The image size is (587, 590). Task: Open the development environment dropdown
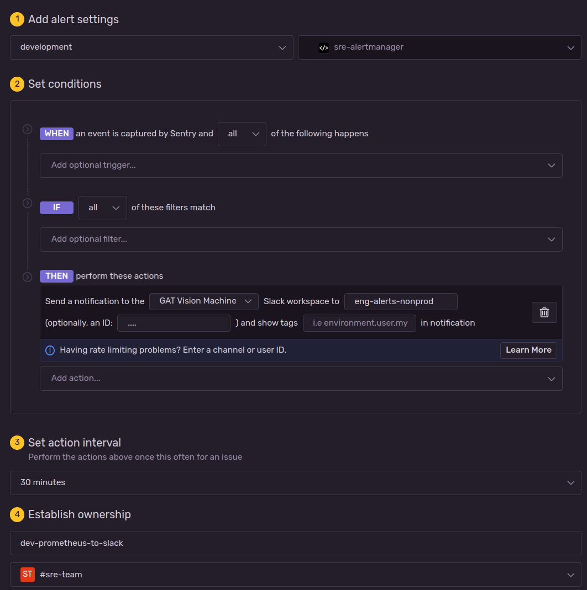click(x=151, y=47)
